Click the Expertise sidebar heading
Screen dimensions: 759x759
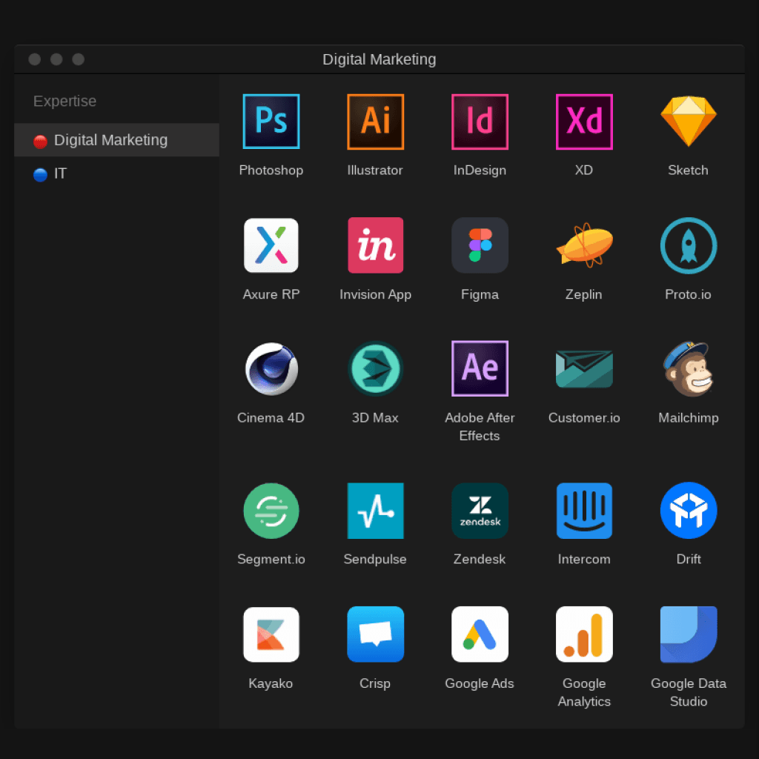click(65, 101)
